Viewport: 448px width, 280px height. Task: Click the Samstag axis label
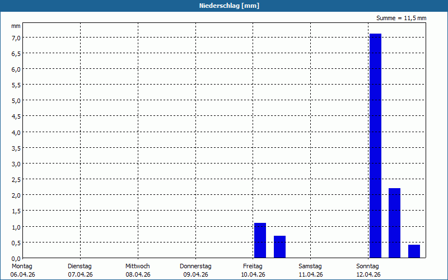(310, 267)
